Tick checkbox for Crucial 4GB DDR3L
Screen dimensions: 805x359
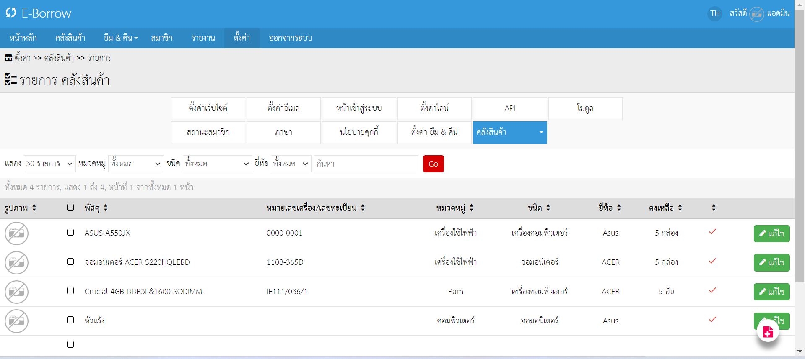point(70,291)
